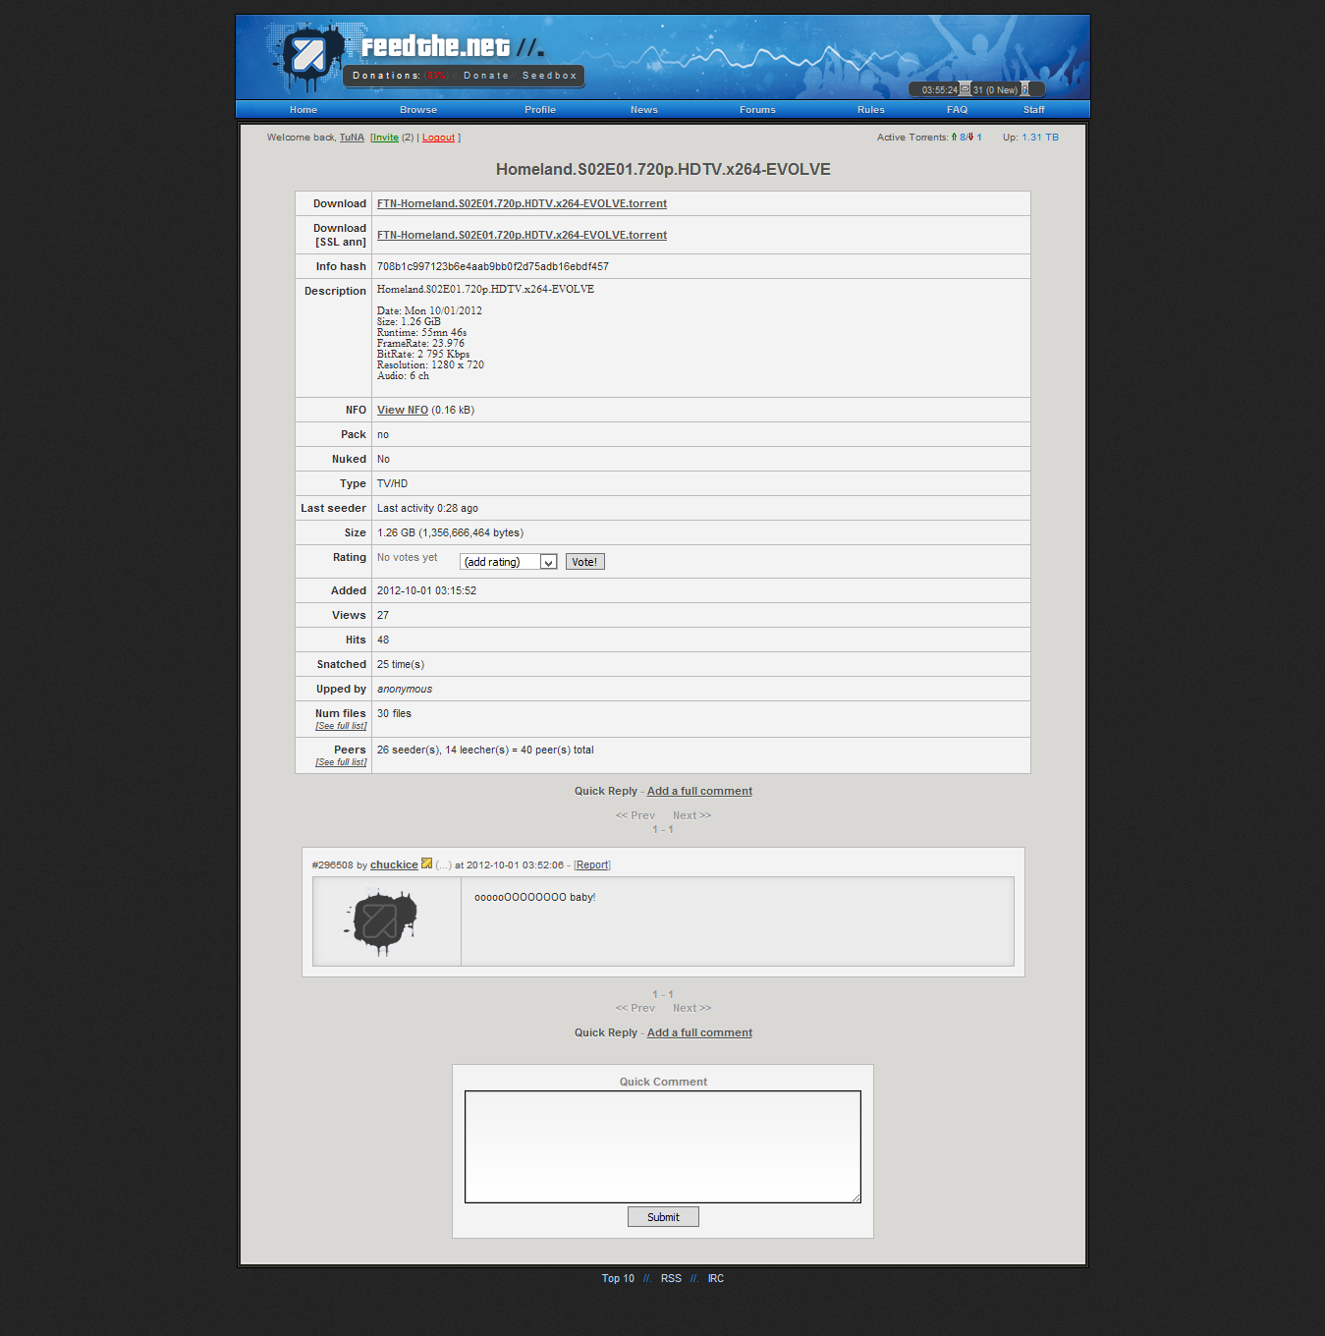Click the 'TV/HD' type value
Image resolution: width=1325 pixels, height=1336 pixels.
[392, 483]
